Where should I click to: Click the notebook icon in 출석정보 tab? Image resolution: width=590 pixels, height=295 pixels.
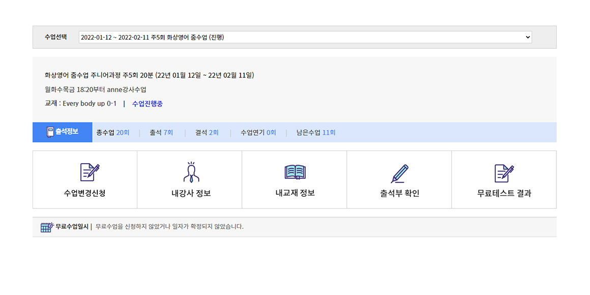[50, 132]
